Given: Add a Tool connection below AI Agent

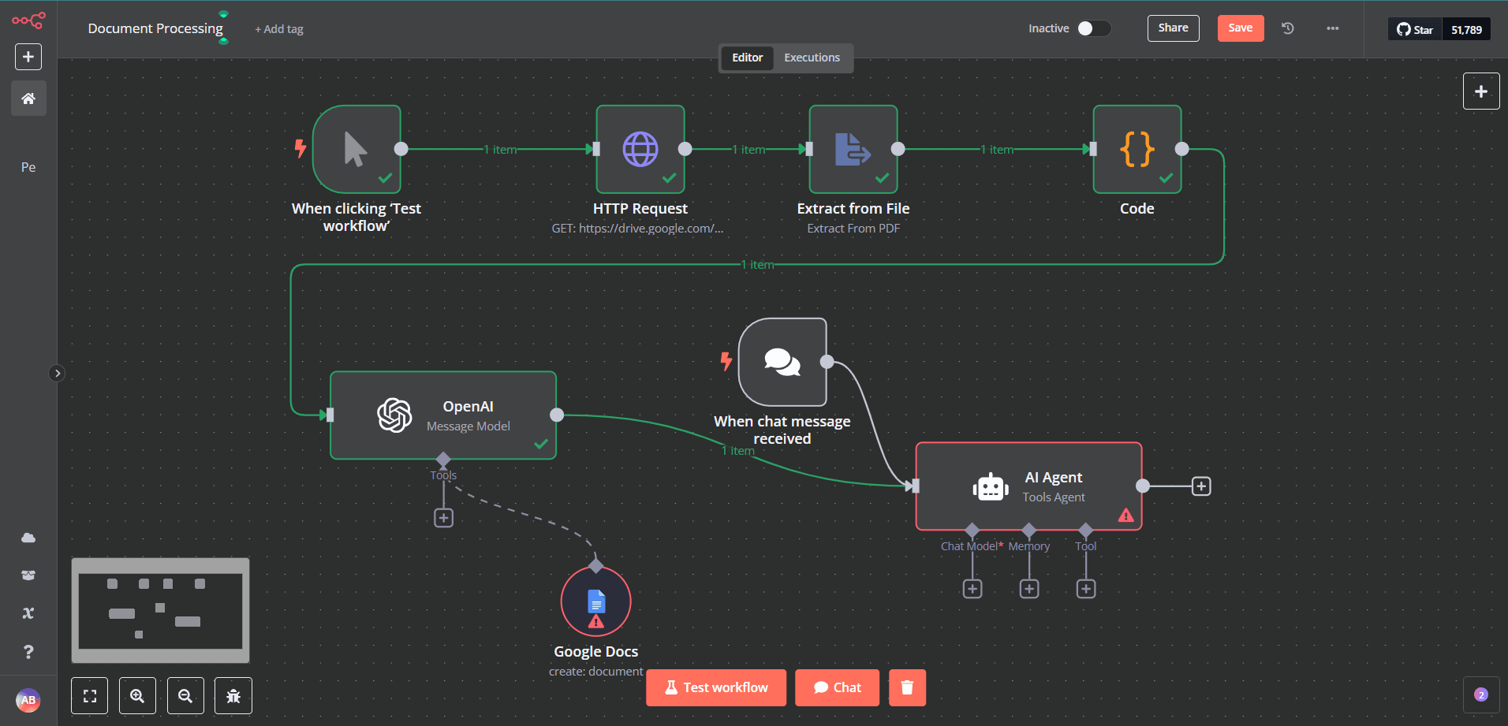Looking at the screenshot, I should (1085, 588).
